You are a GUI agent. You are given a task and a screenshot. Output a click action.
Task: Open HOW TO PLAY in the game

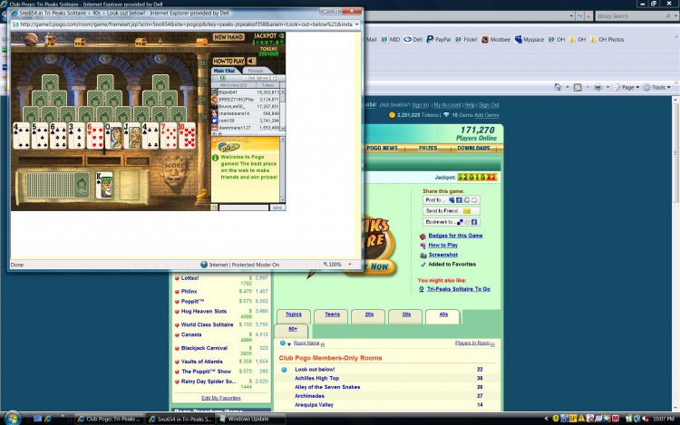228,61
